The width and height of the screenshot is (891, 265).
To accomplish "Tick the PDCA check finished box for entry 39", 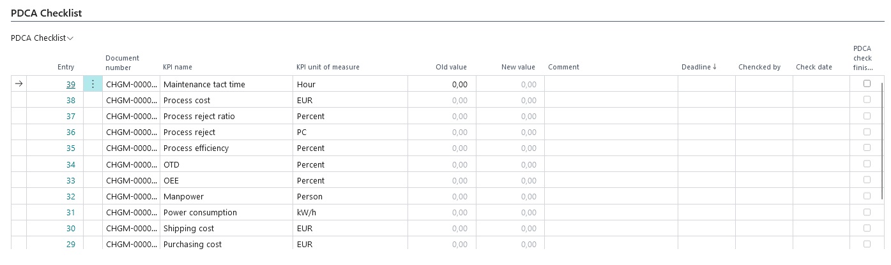I will [867, 83].
